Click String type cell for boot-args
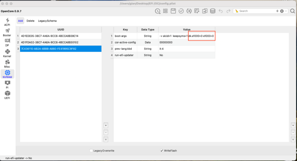This screenshot has width=297, height=161. click(148, 36)
